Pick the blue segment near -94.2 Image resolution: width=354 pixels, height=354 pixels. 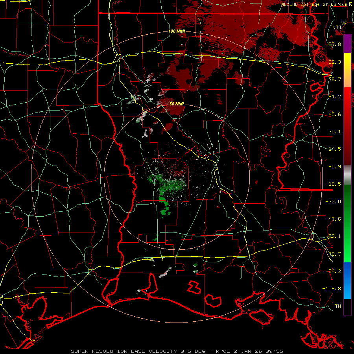pyautogui.click(x=347, y=271)
